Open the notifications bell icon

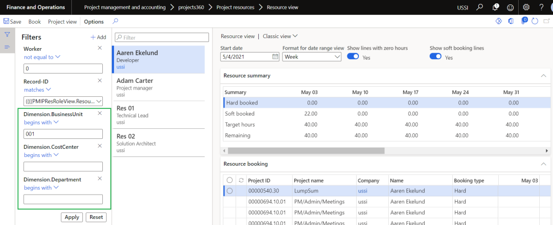[495, 7]
